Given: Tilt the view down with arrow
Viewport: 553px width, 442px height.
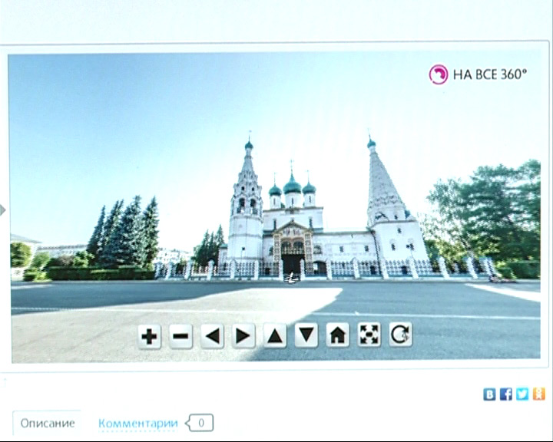Looking at the screenshot, I should (x=306, y=335).
